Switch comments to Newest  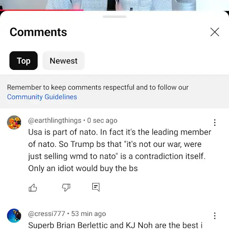coord(63,61)
